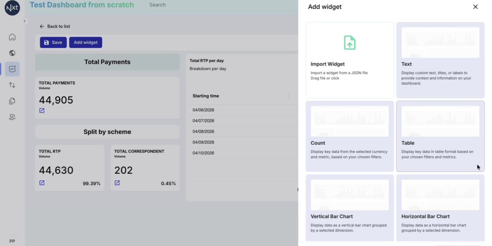Select the Text widget card
The width and height of the screenshot is (492, 246).
[x=440, y=60]
